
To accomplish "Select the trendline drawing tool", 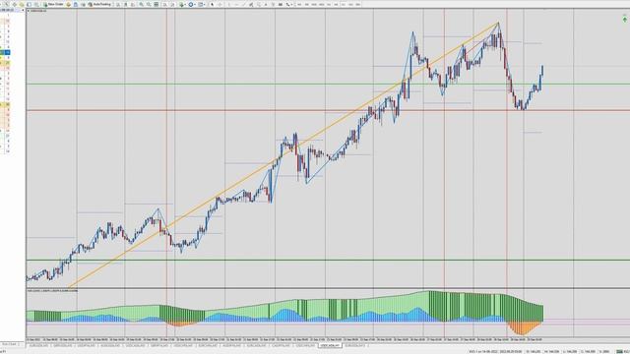I will (x=244, y=4).
